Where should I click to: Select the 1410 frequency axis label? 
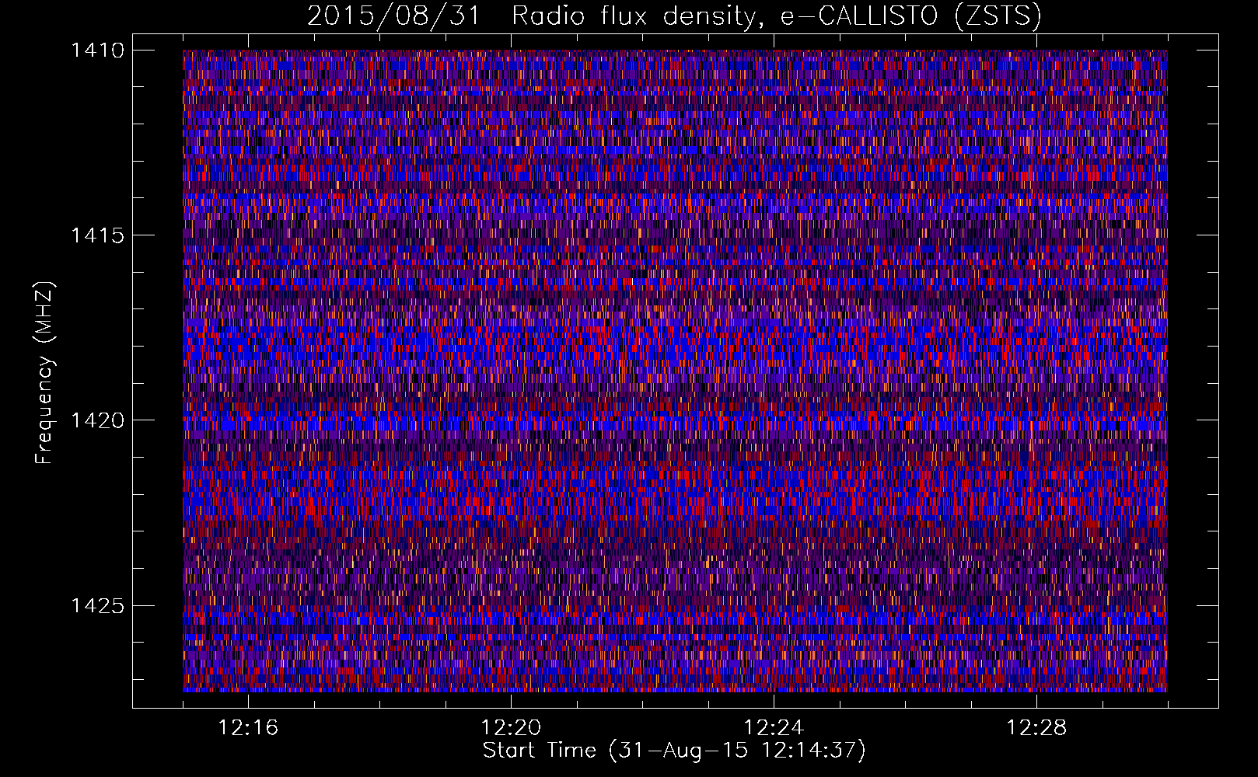pyautogui.click(x=97, y=51)
